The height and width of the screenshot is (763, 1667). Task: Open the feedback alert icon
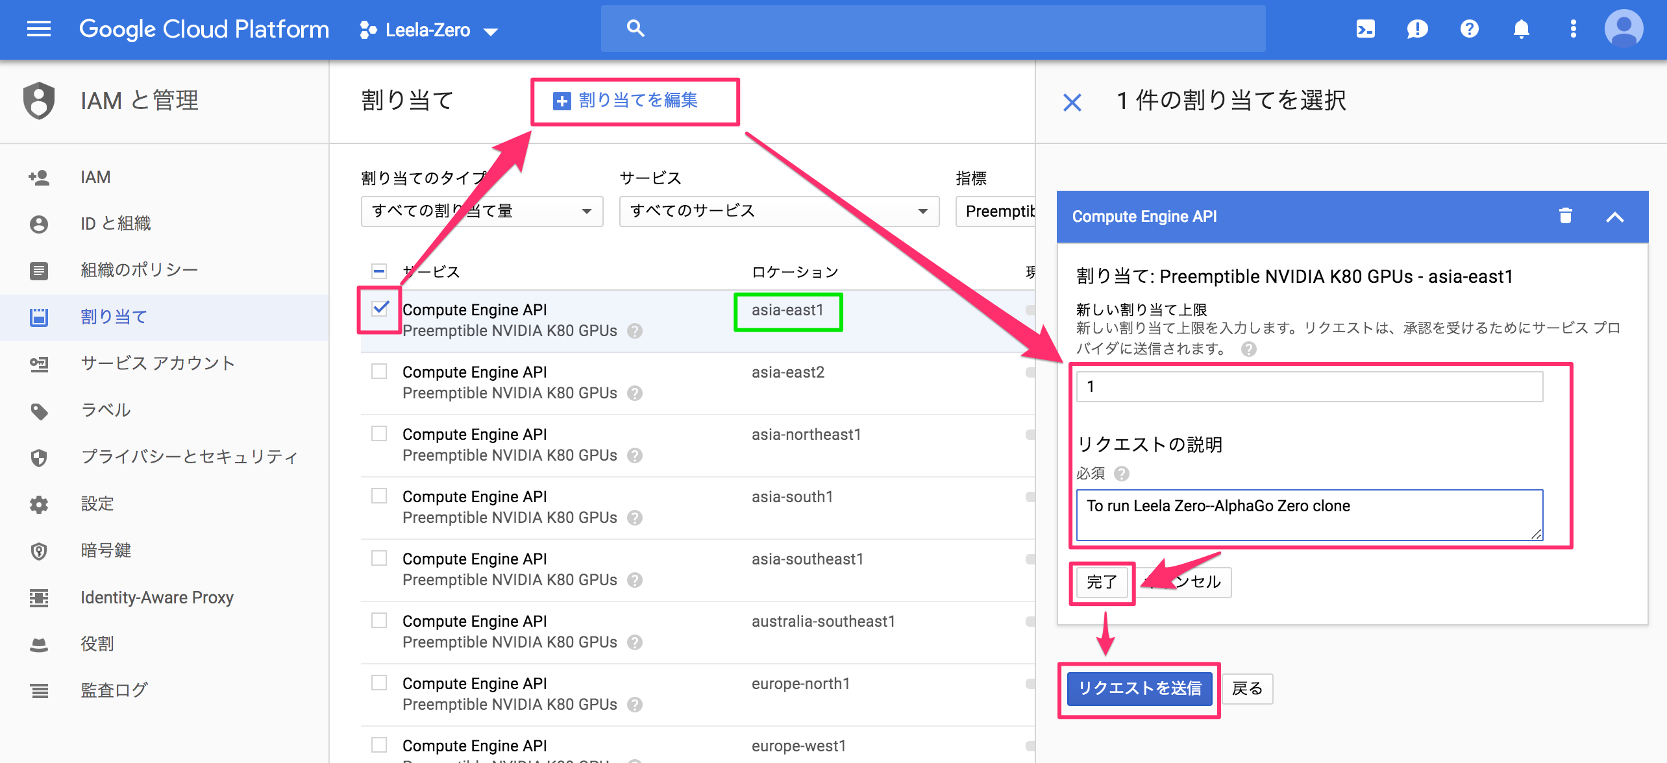click(x=1417, y=29)
